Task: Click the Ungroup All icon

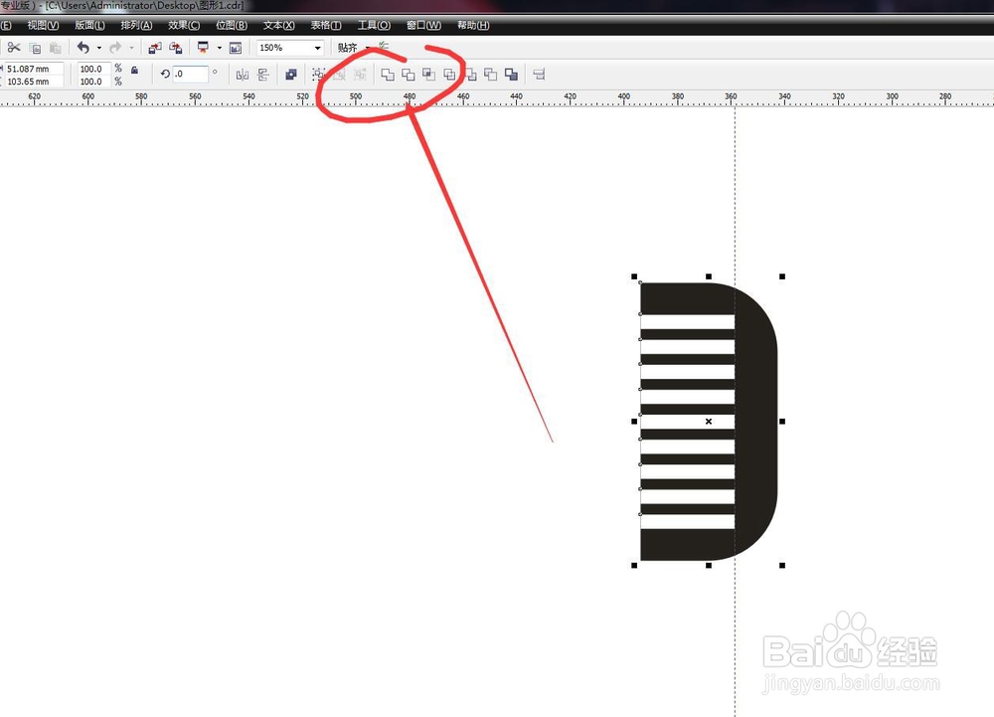Action: coord(360,75)
